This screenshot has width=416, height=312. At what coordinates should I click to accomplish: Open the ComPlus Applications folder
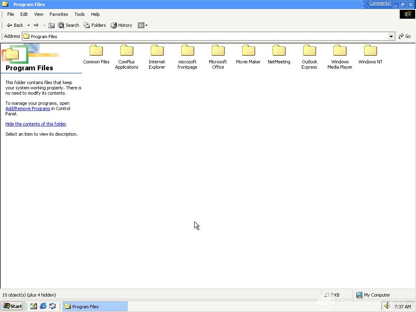pyautogui.click(x=127, y=57)
